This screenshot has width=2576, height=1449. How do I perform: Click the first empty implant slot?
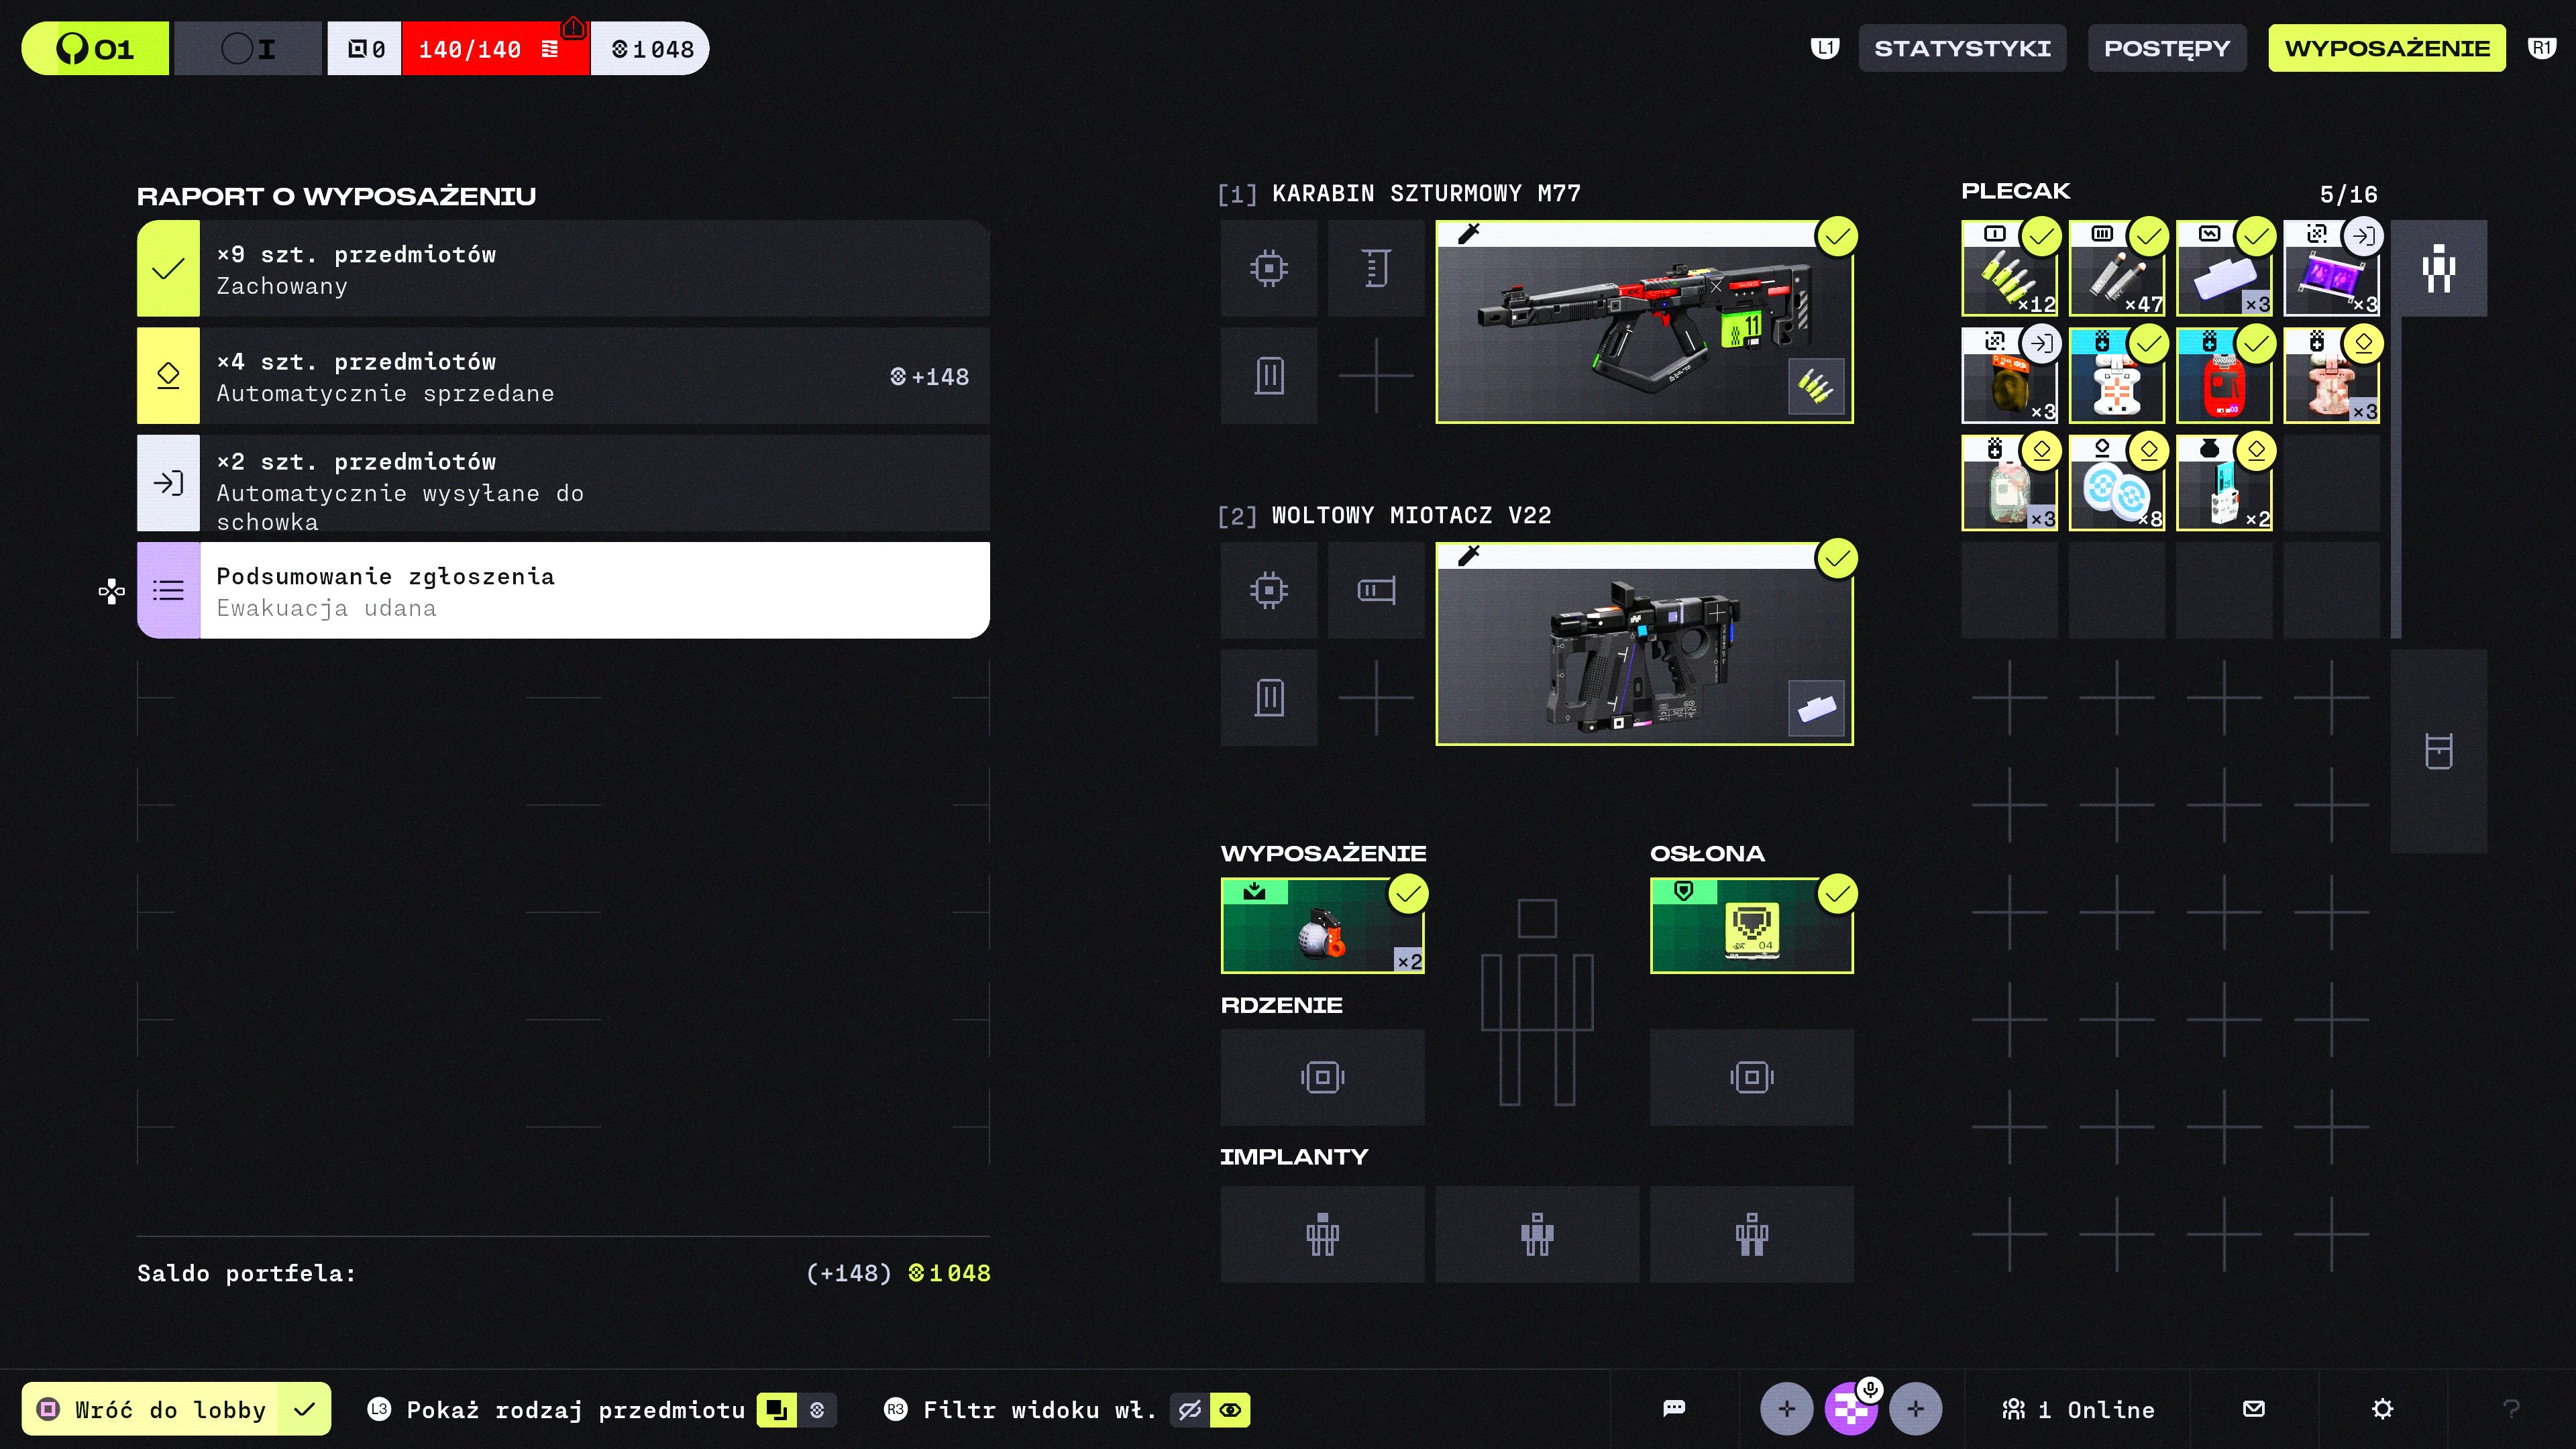point(1322,1234)
